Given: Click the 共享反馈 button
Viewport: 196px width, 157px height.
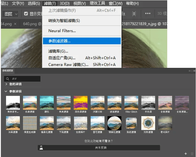Looking at the screenshot, I should point(99,148).
